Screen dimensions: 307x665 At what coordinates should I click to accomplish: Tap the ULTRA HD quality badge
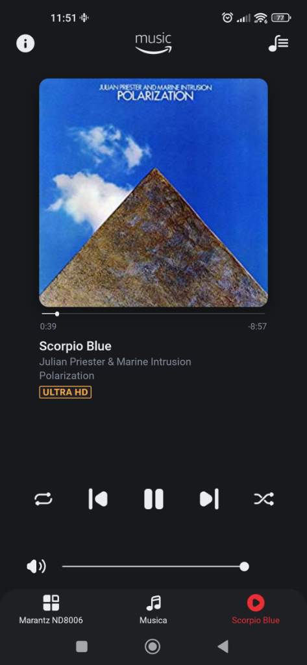[x=66, y=392]
